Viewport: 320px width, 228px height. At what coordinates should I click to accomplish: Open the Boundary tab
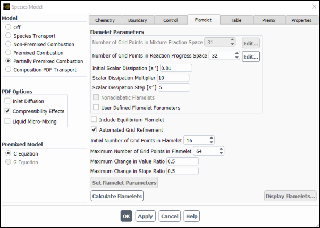(138, 20)
